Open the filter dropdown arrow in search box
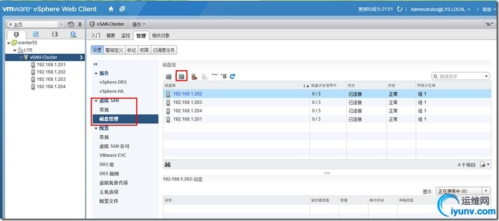The height and width of the screenshot is (221, 499). coord(486,76)
